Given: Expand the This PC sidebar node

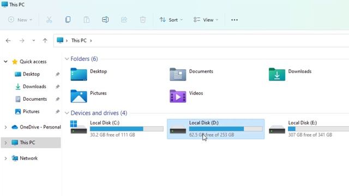Looking at the screenshot, I should click(x=5, y=143).
